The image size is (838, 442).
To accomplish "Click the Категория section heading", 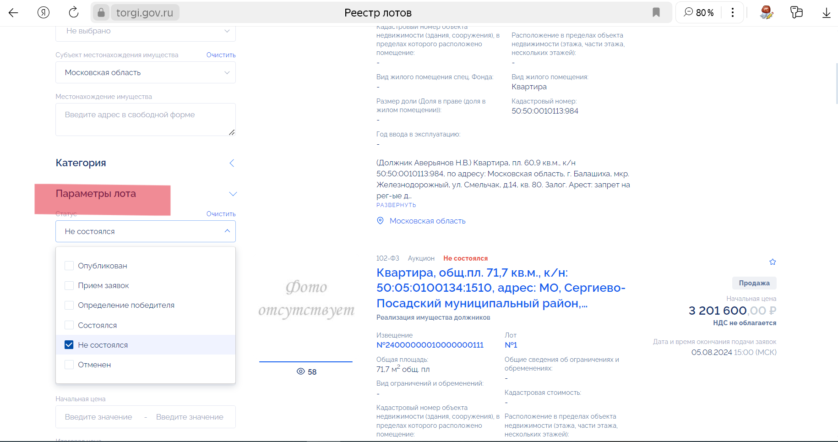I will coord(81,163).
